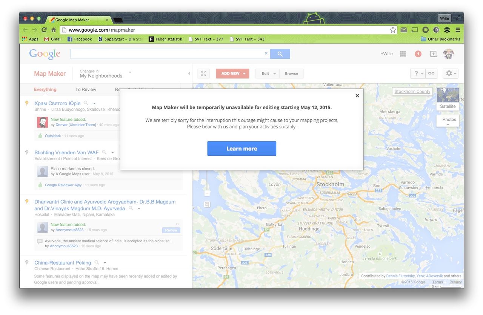Image resolution: width=483 pixels, height=315 pixels.
Task: Open the Privacy link on map
Action: tap(455, 282)
